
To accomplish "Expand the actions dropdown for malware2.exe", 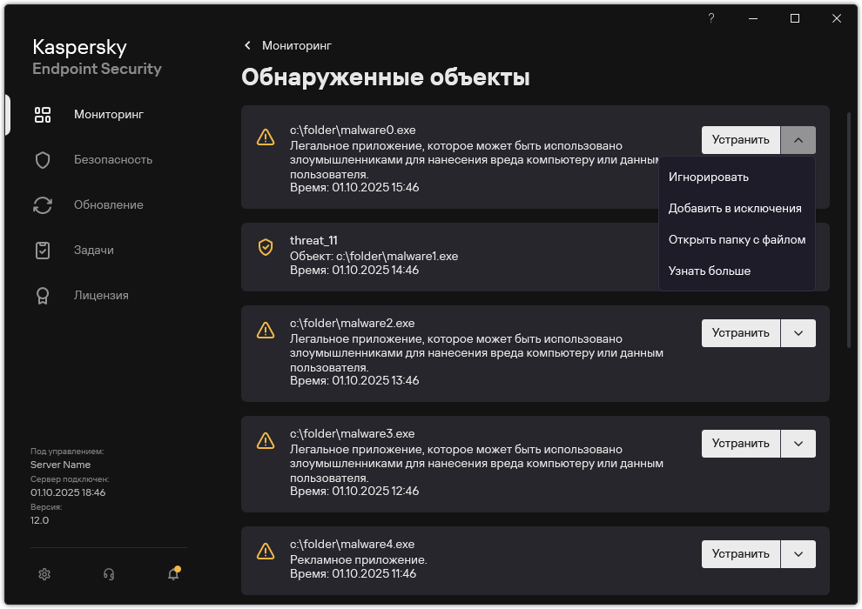I will click(x=798, y=332).
